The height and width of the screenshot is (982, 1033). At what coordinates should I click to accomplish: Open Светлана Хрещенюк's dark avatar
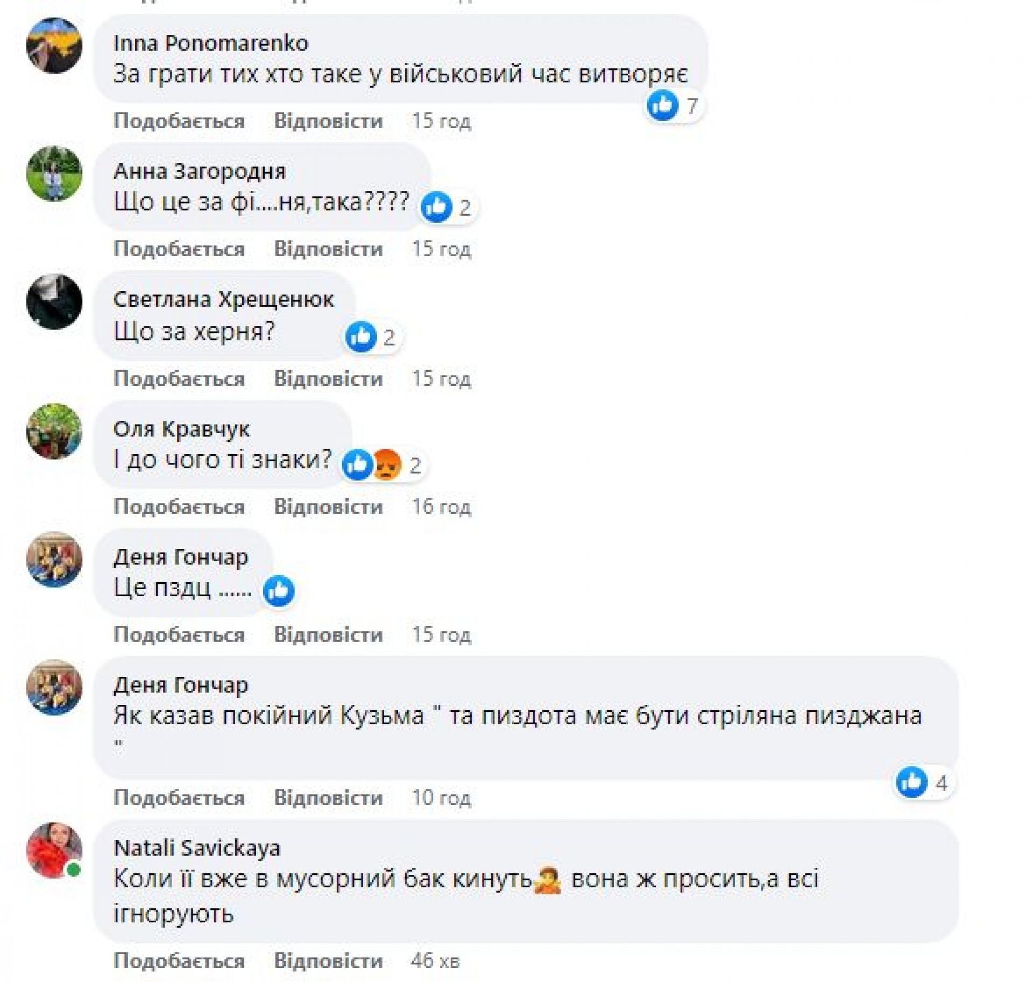click(x=54, y=301)
